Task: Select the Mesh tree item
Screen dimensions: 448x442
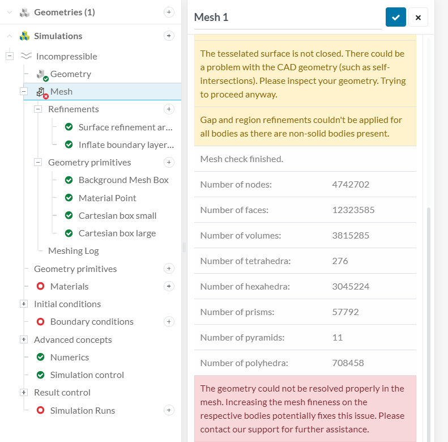Action: pyautogui.click(x=103, y=91)
